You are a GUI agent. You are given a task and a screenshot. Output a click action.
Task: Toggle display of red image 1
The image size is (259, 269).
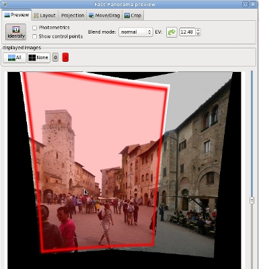(65, 58)
